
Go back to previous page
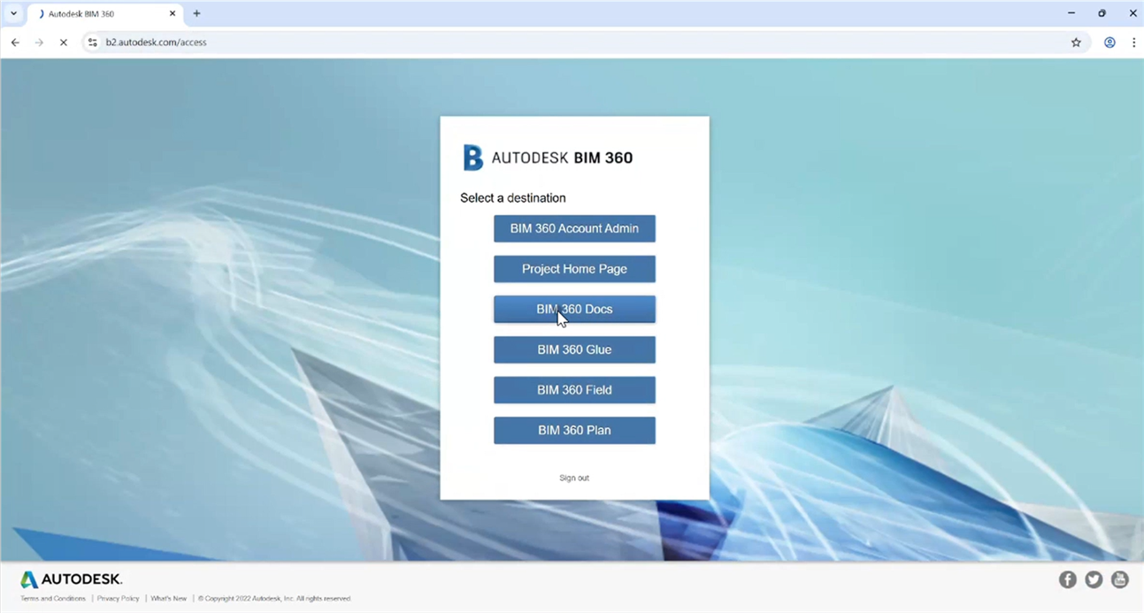click(x=15, y=42)
